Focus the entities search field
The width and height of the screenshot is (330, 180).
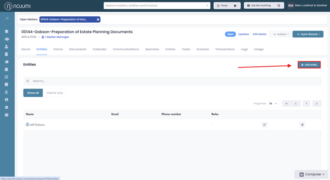172,81
